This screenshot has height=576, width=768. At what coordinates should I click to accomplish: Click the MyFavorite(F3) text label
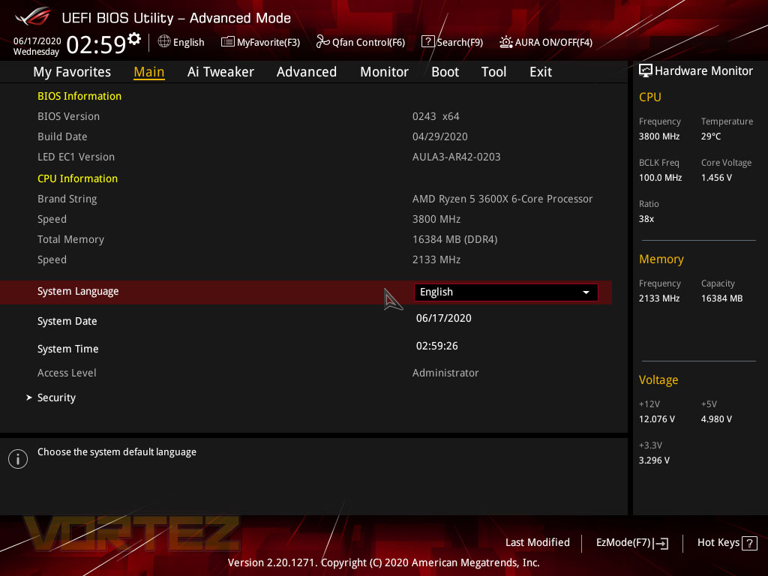pyautogui.click(x=268, y=43)
